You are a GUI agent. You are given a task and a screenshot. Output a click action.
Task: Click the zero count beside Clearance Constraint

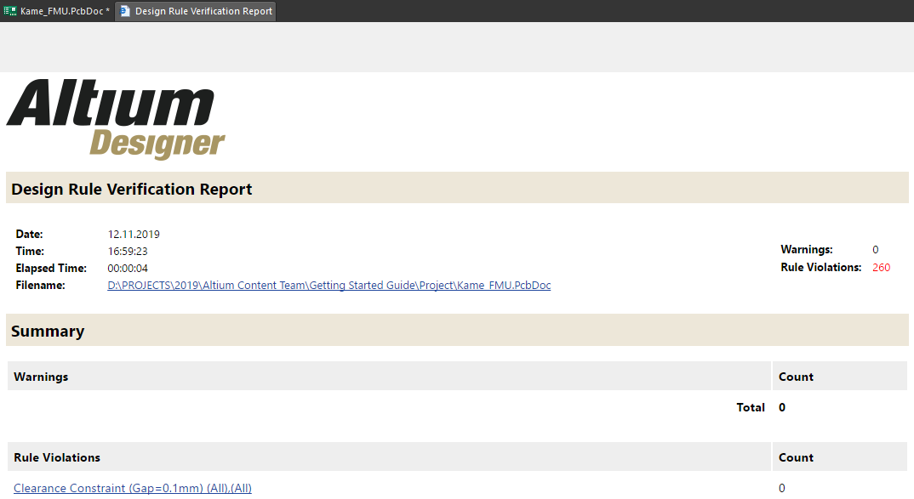[x=781, y=487]
